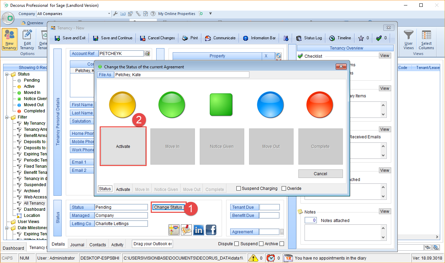The height and width of the screenshot is (263, 445).
Task: Select the Dashboard tab at window bottom
Action: 14,248
